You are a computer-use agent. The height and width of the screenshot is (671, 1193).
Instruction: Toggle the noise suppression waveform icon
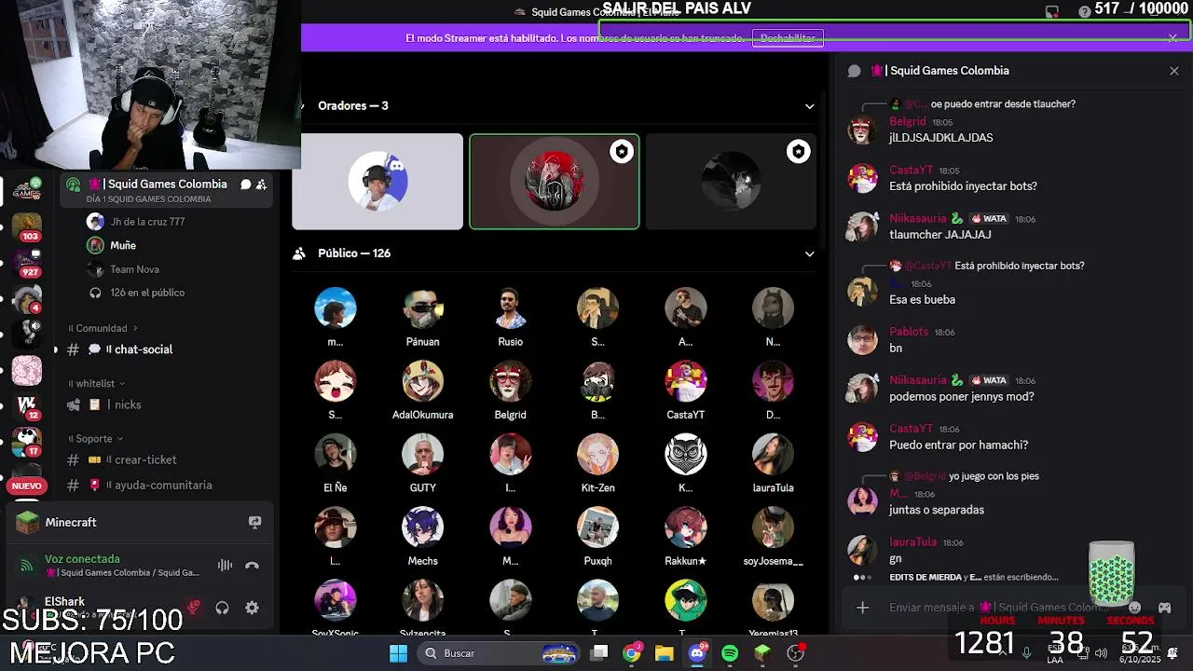pos(225,565)
